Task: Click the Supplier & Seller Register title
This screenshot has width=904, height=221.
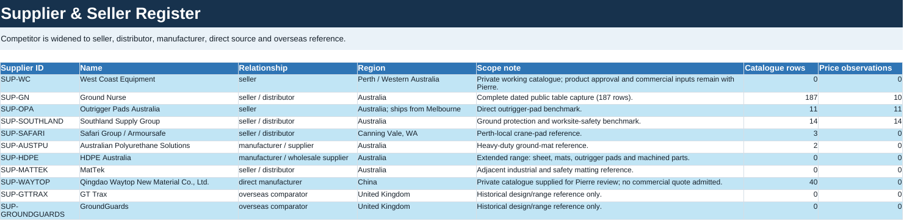Action: point(101,13)
